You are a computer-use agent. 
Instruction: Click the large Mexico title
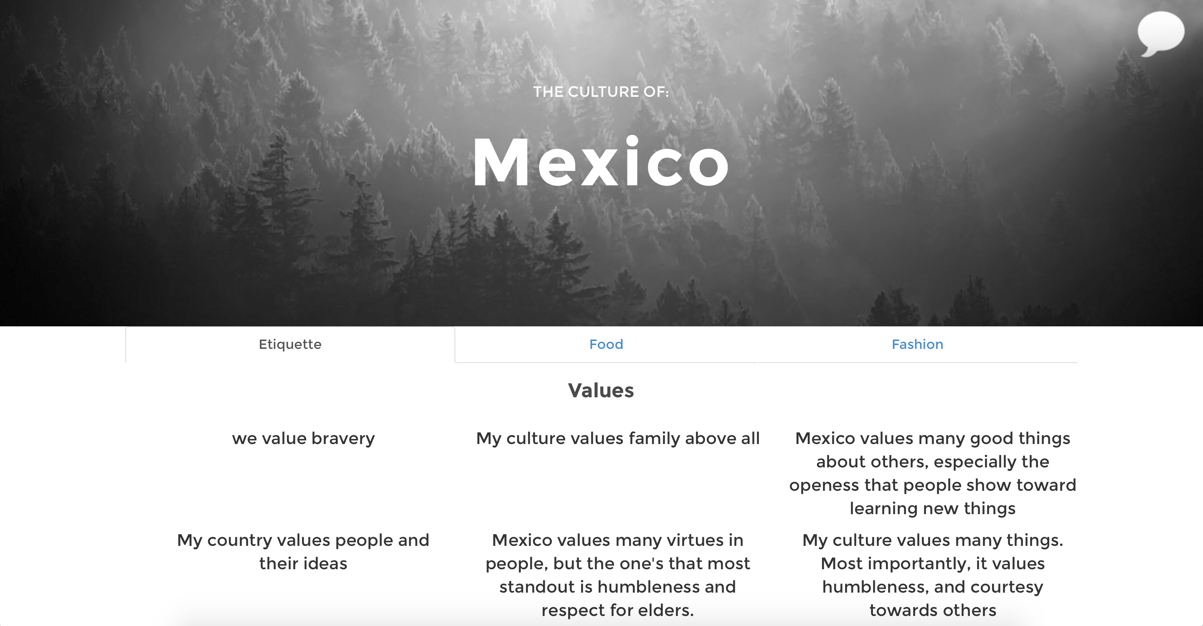point(601,162)
